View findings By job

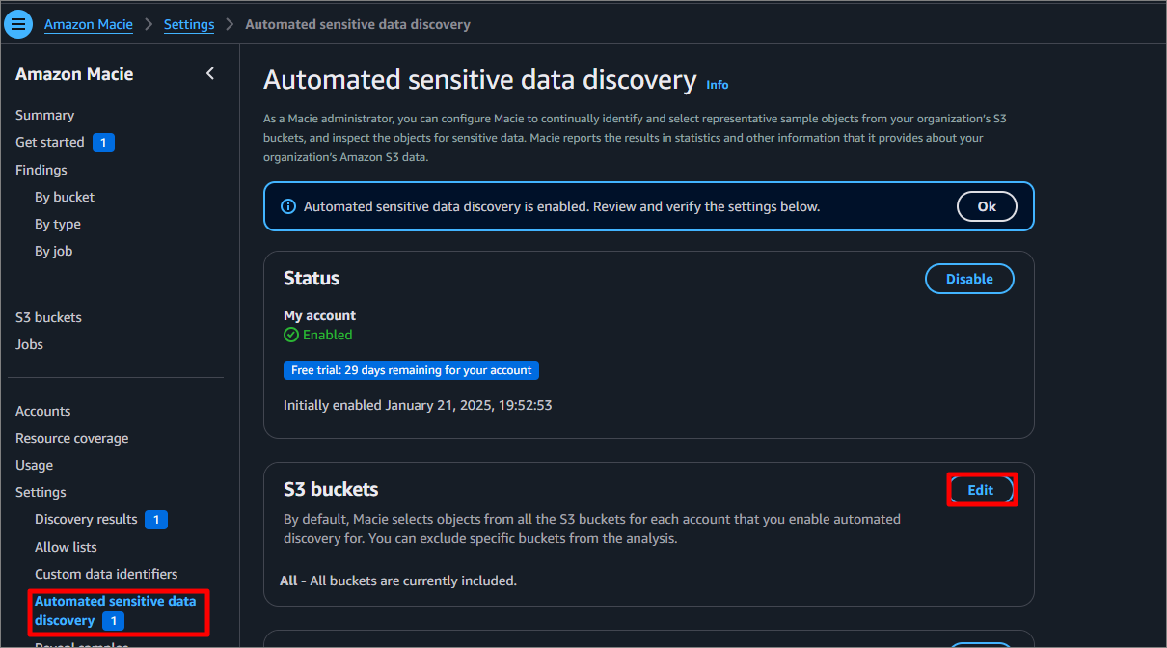[54, 251]
